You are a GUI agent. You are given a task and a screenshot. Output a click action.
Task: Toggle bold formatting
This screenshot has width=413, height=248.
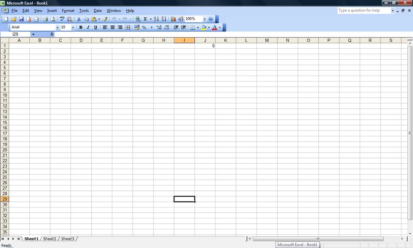point(81,28)
